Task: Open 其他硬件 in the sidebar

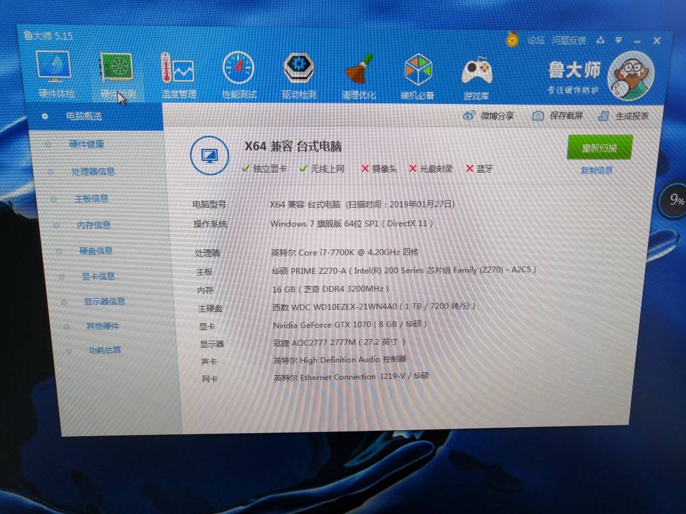Action: [102, 326]
